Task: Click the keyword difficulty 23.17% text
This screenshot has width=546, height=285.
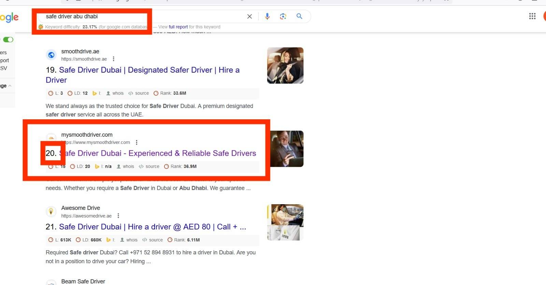Action: (71, 27)
